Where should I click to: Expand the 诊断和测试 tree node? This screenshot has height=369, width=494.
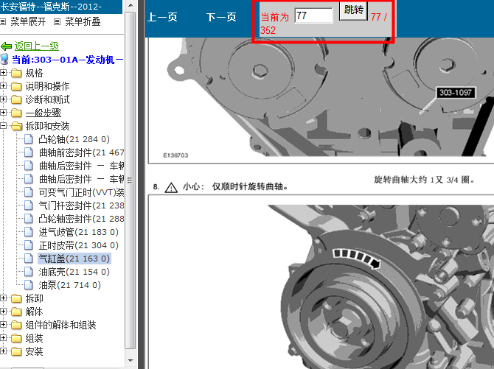(3, 99)
